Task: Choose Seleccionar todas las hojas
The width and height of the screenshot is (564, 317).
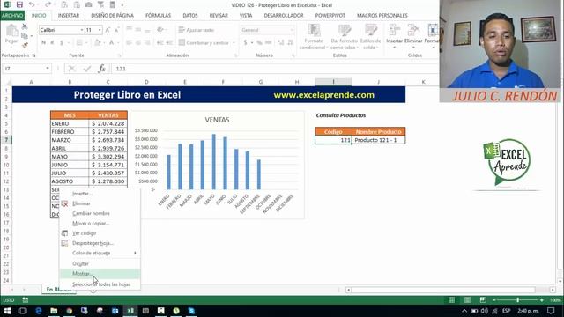Action: [100, 284]
